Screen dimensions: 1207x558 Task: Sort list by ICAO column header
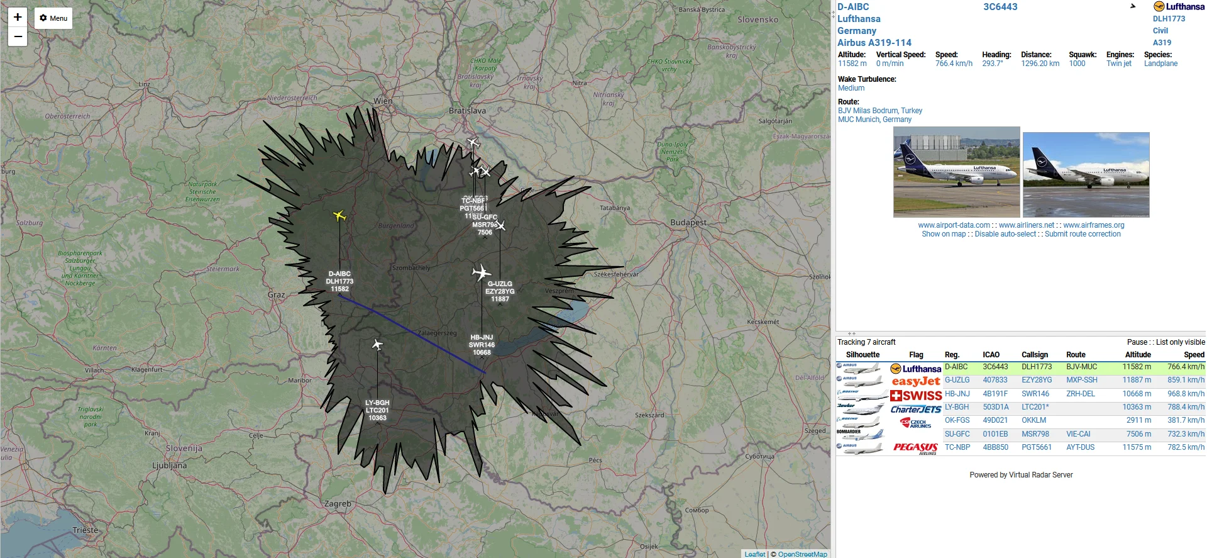pyautogui.click(x=991, y=355)
